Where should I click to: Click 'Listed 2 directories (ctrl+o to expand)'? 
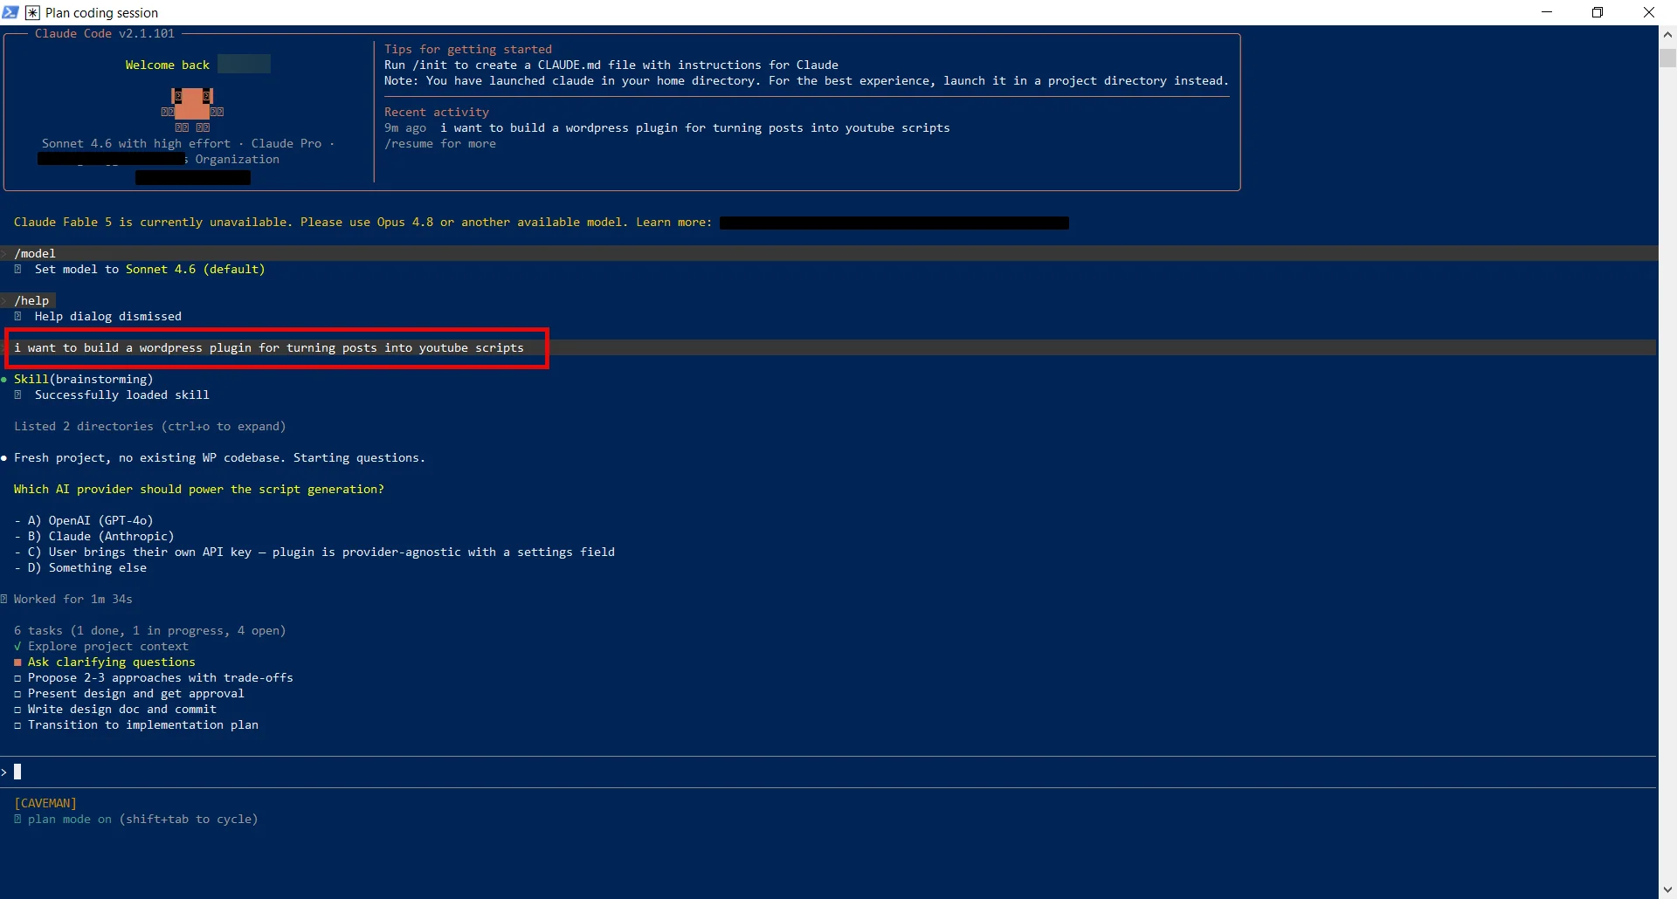pos(150,427)
